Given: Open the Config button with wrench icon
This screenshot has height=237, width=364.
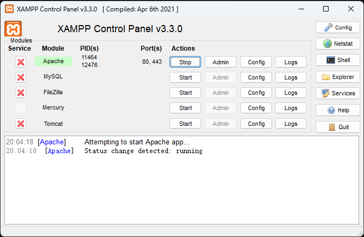Looking at the screenshot, I should pyautogui.click(x=338, y=27).
